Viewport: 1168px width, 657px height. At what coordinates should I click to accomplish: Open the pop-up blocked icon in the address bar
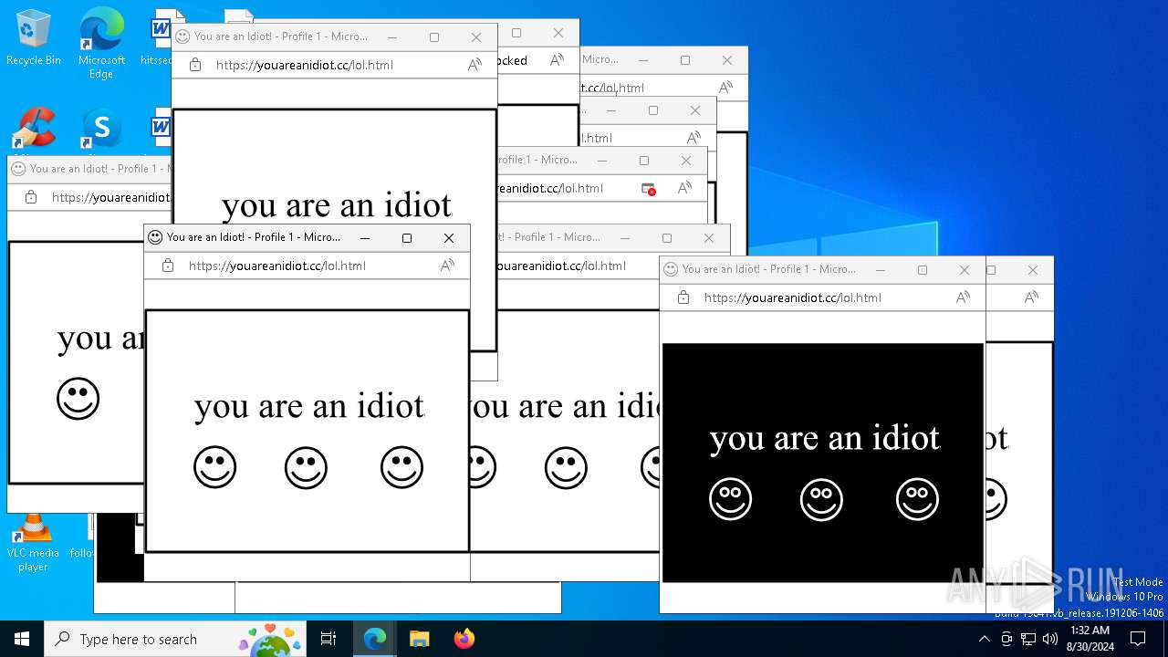[648, 188]
